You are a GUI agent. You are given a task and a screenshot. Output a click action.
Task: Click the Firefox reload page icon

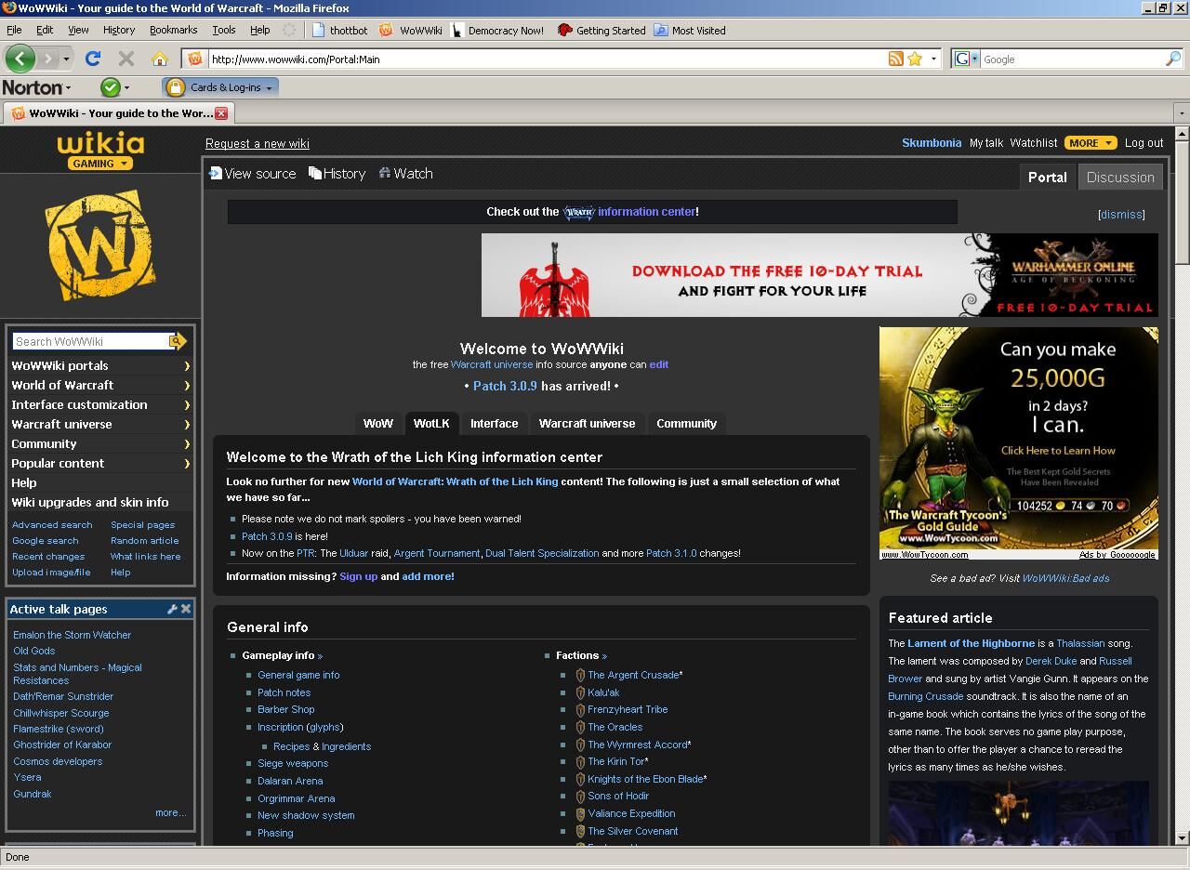(x=92, y=59)
